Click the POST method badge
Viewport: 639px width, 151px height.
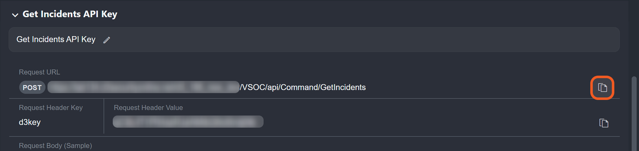32,87
